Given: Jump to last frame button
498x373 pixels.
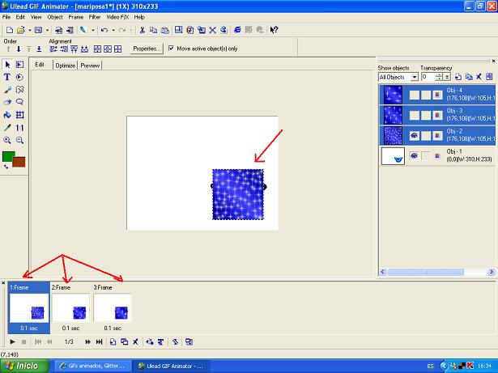Looking at the screenshot, I should (99, 342).
